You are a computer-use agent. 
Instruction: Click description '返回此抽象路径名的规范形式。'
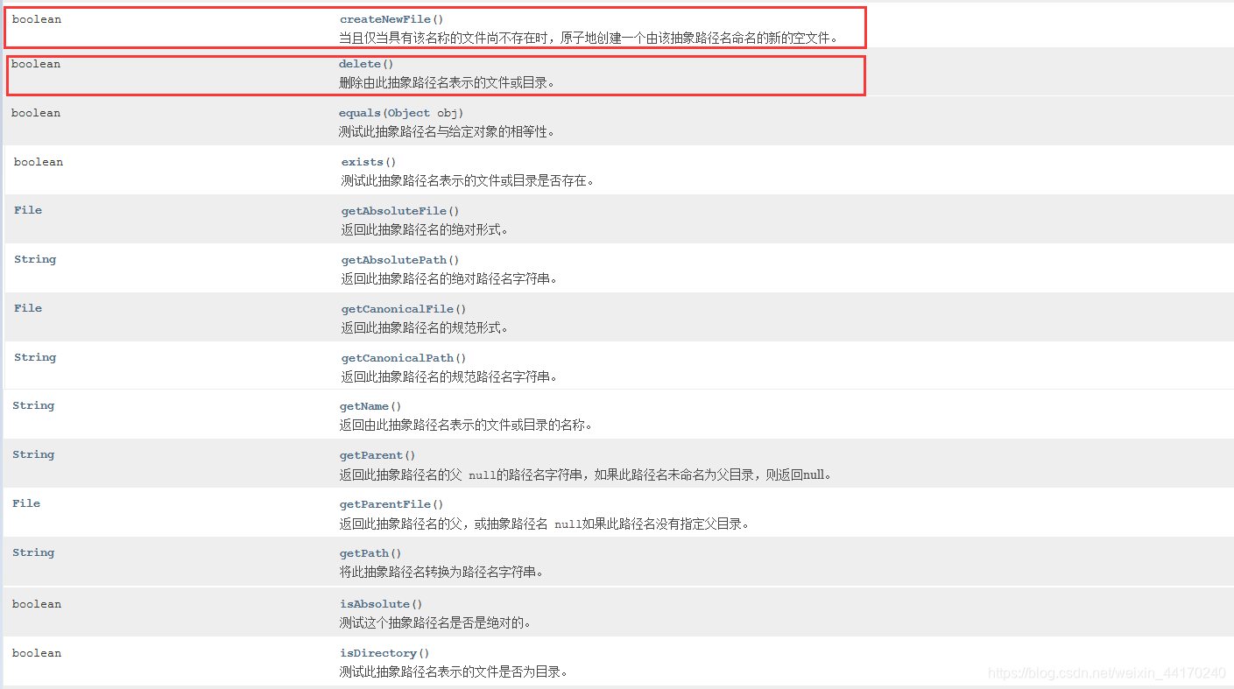click(425, 328)
